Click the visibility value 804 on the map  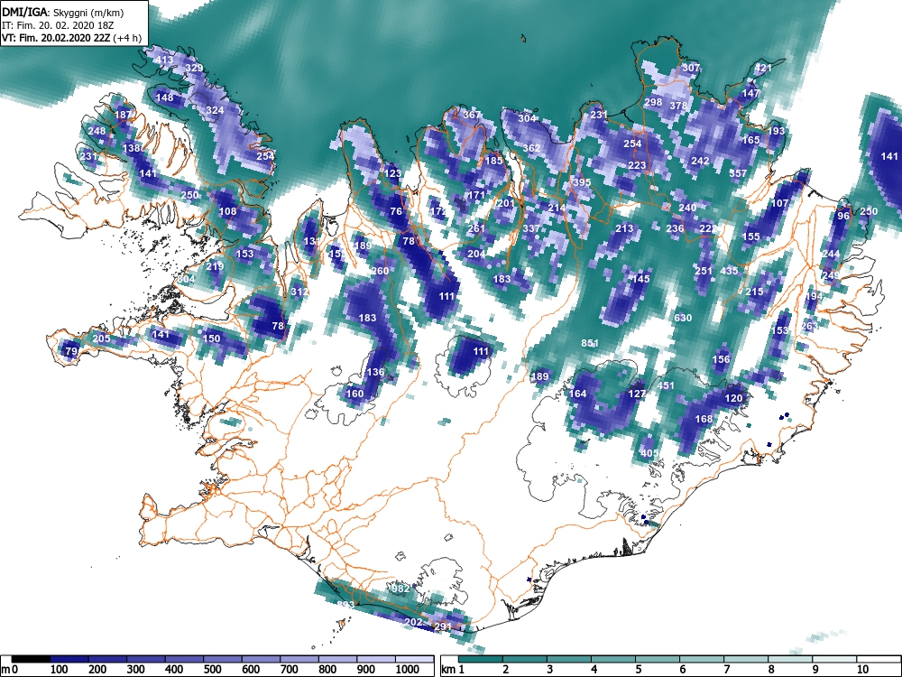tap(187, 279)
